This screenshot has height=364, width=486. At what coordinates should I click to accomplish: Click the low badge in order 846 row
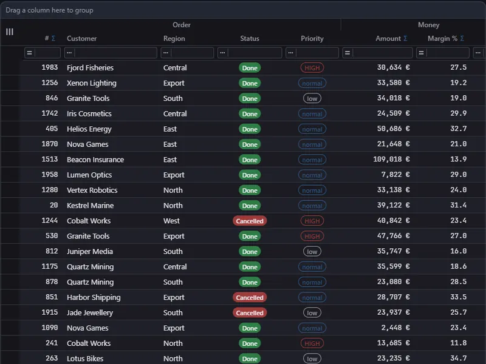click(312, 98)
